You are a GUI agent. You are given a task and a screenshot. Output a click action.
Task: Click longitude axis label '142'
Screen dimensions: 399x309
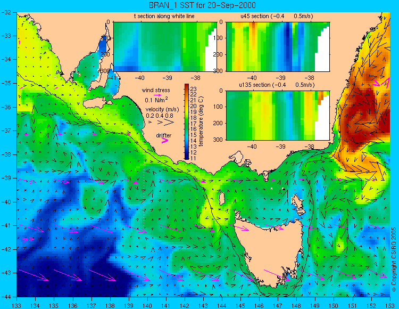coord(185,305)
